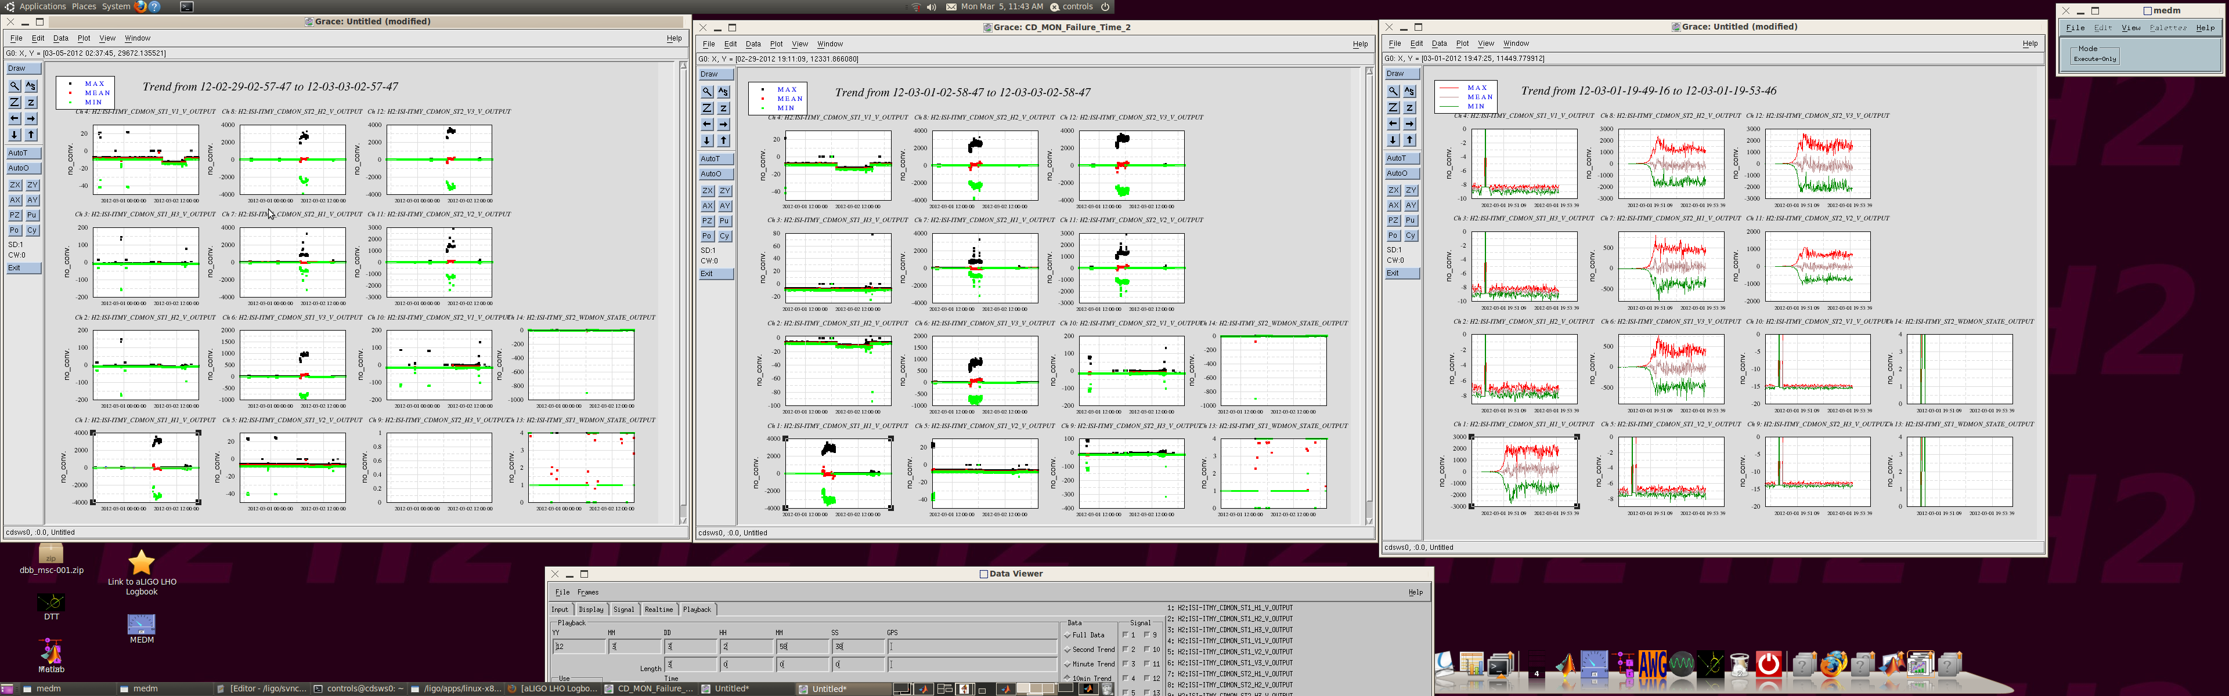Launch AWG from the dock
The image size is (2229, 696).
tap(1652, 664)
